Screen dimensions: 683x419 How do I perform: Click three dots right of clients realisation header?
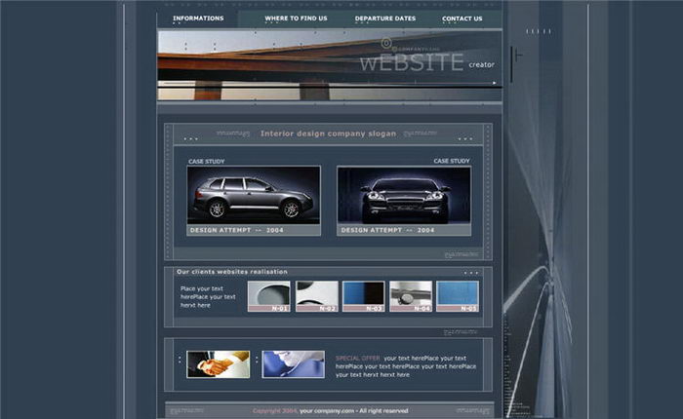pos(471,273)
